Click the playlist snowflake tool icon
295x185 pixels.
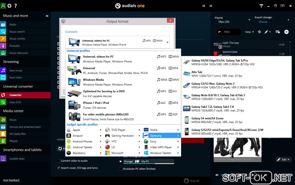click(259, 32)
